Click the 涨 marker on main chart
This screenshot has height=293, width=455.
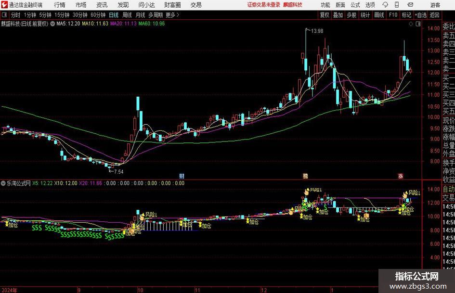coord(401,176)
